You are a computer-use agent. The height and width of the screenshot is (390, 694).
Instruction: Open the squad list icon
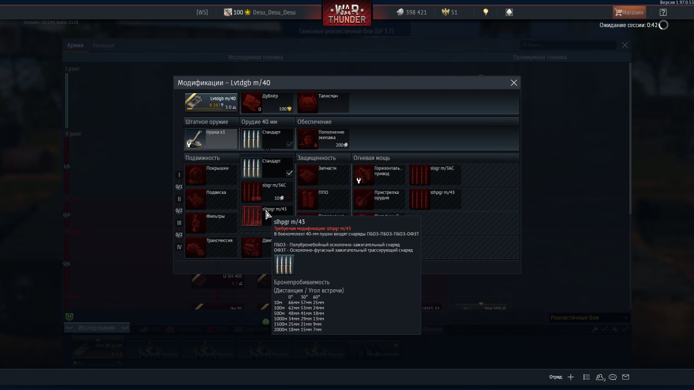click(x=587, y=377)
